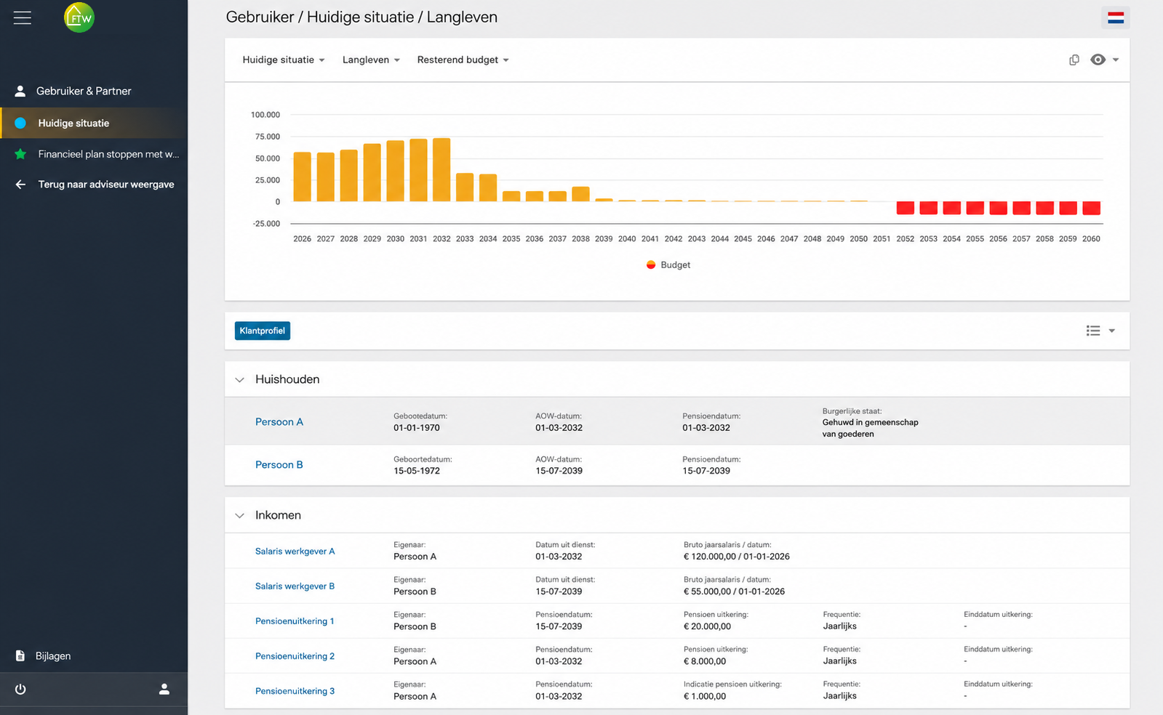
Task: Open Langleven dropdown
Action: point(372,60)
